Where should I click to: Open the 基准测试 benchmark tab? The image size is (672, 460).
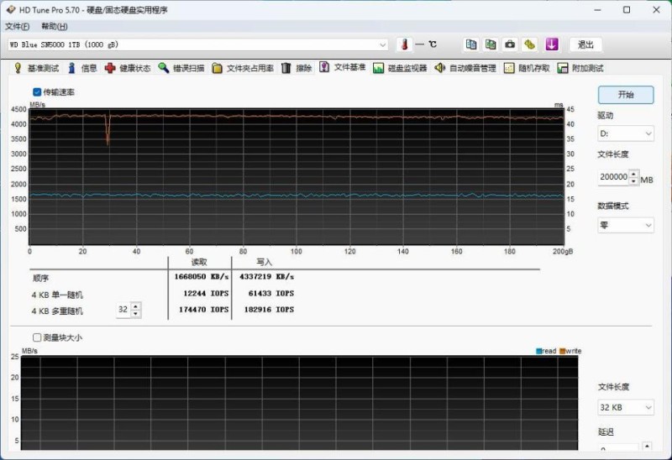[x=37, y=68]
